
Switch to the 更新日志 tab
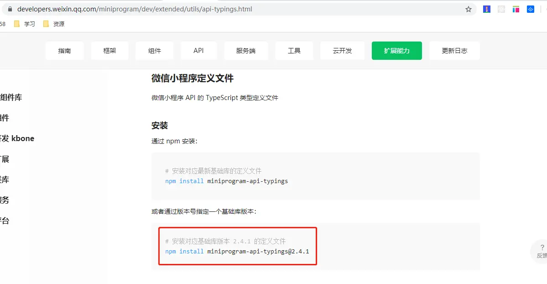454,51
